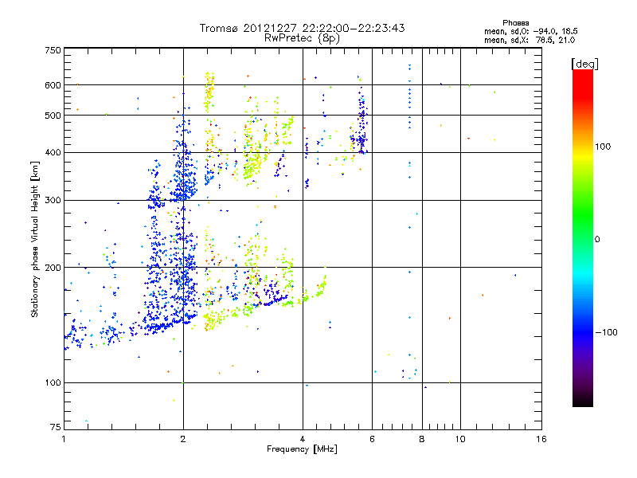This screenshot has height=478, width=637.
Task: Click the x-axis "6" tick label
Action: (372, 439)
